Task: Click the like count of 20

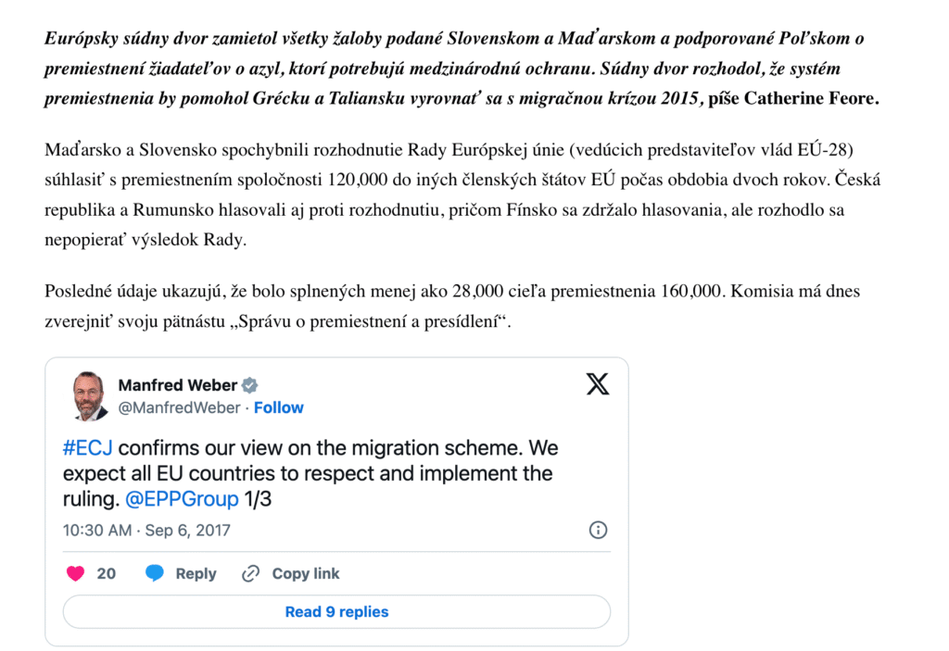Action: click(107, 573)
